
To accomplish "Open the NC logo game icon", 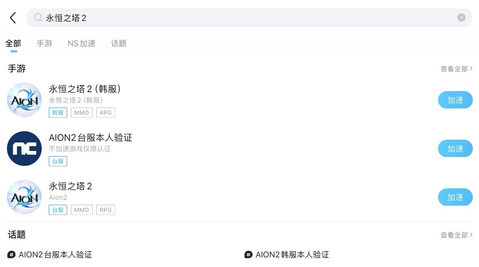I will tap(24, 149).
